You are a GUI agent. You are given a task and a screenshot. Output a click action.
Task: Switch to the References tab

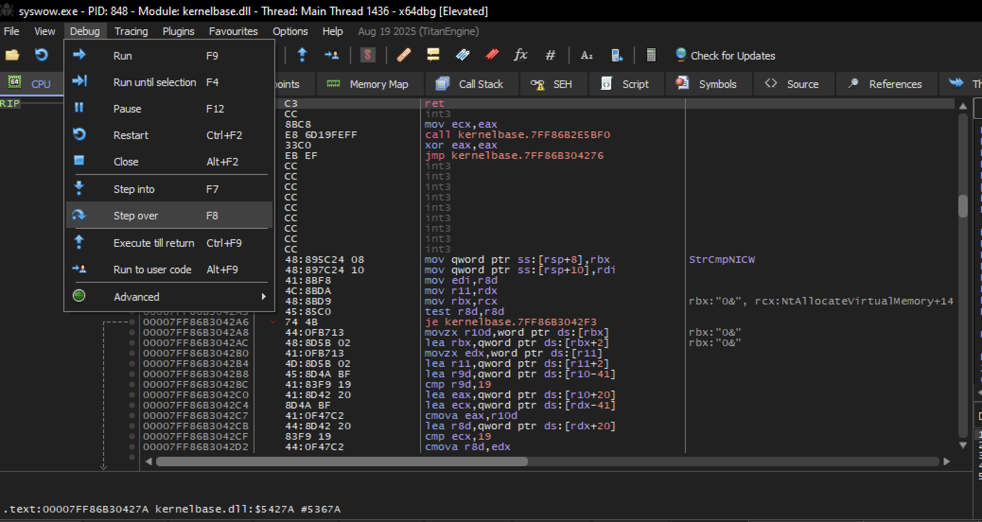tap(886, 84)
